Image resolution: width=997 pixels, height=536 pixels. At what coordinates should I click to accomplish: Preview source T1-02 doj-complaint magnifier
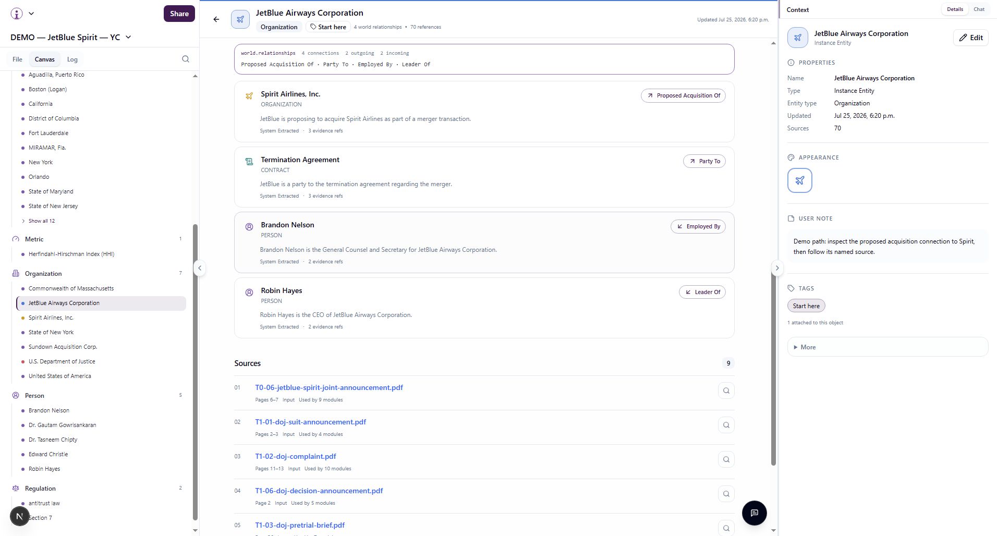[726, 460]
